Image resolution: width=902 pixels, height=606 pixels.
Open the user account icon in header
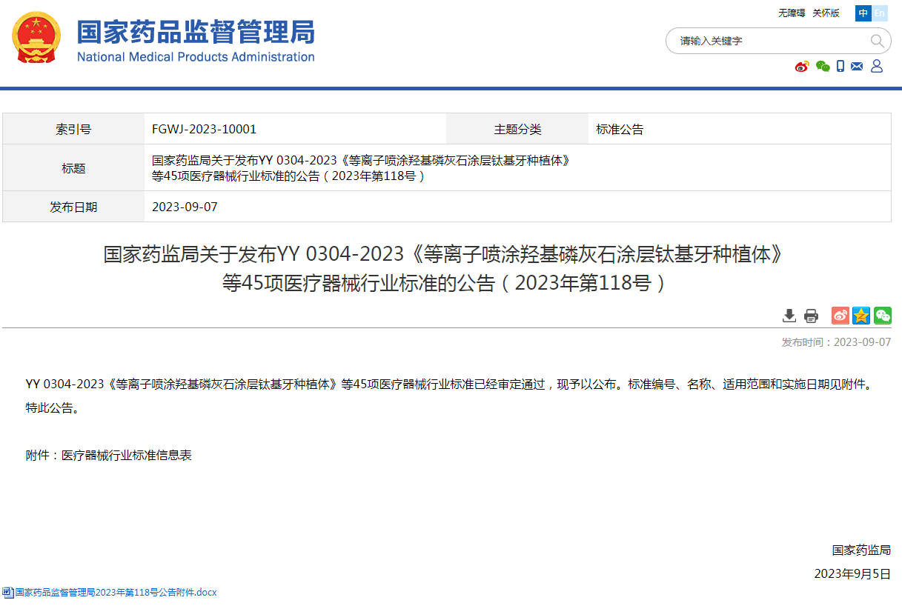(877, 66)
